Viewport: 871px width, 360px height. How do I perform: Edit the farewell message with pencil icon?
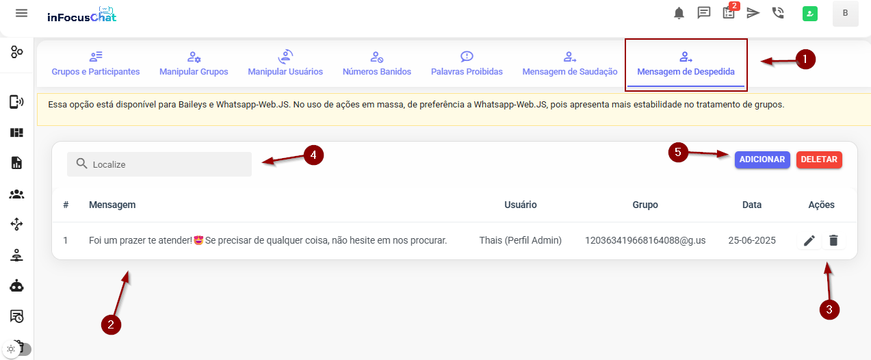pyautogui.click(x=809, y=240)
